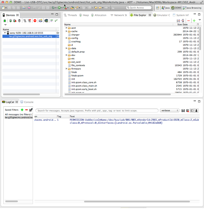Clear the LogCat log
Image resolution: width=204 pixels, height=212 pixels.
(x=187, y=111)
